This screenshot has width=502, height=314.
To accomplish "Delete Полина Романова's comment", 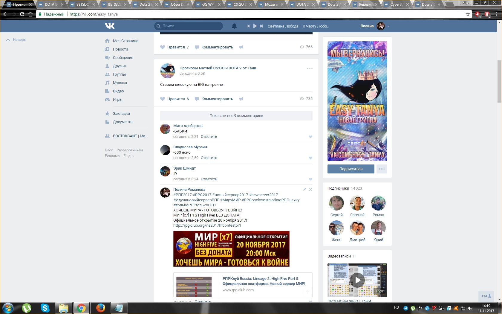I will pos(310,190).
